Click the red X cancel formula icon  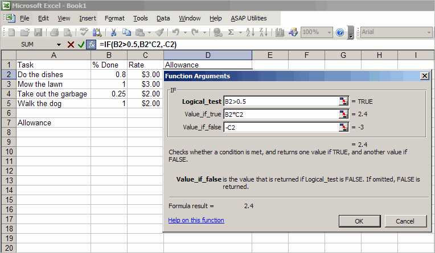[x=71, y=44]
